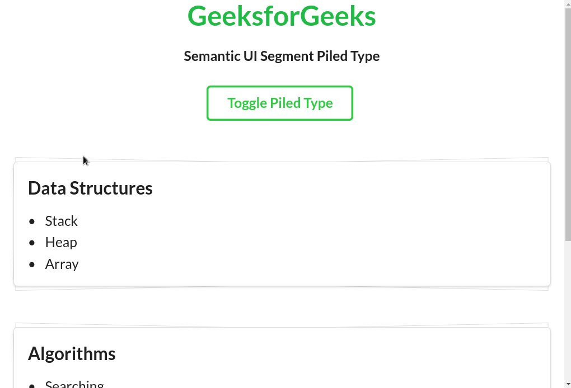
Task: Click the Algorithms heading
Action: [72, 354]
